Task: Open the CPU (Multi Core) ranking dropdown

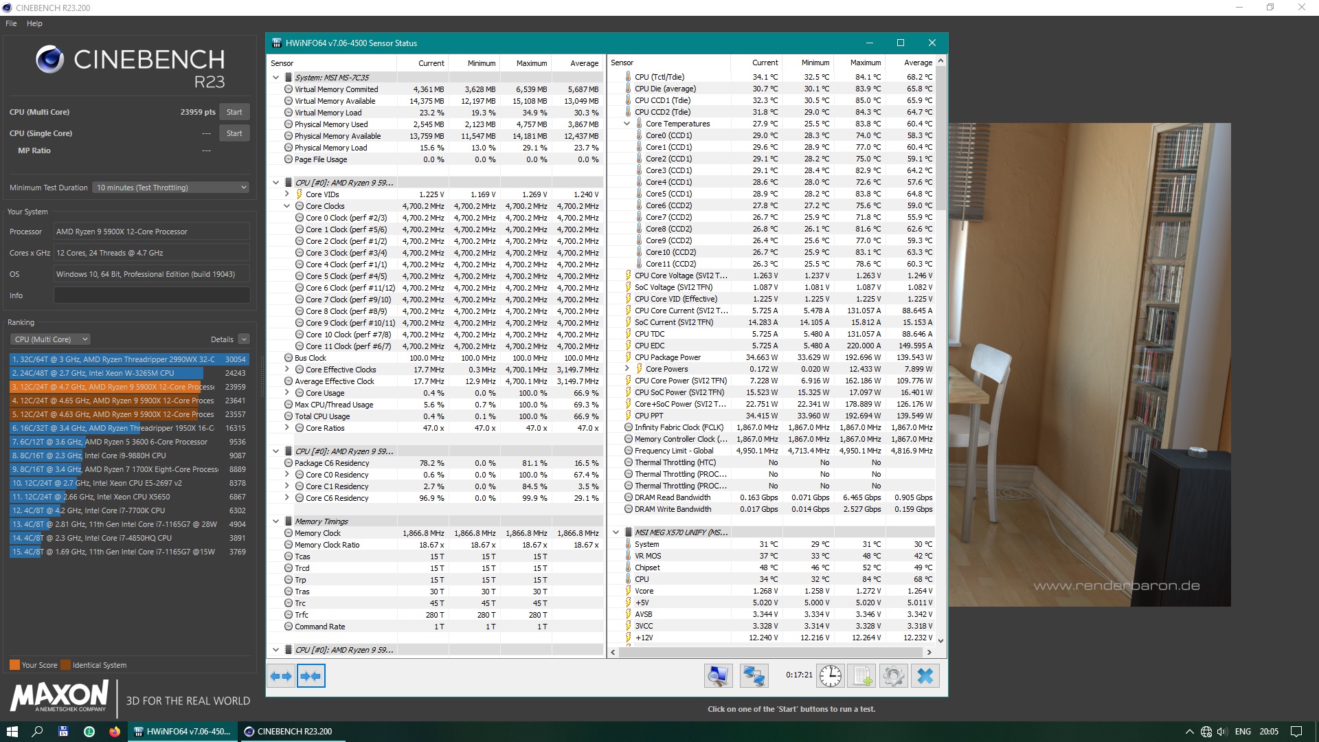Action: [51, 339]
